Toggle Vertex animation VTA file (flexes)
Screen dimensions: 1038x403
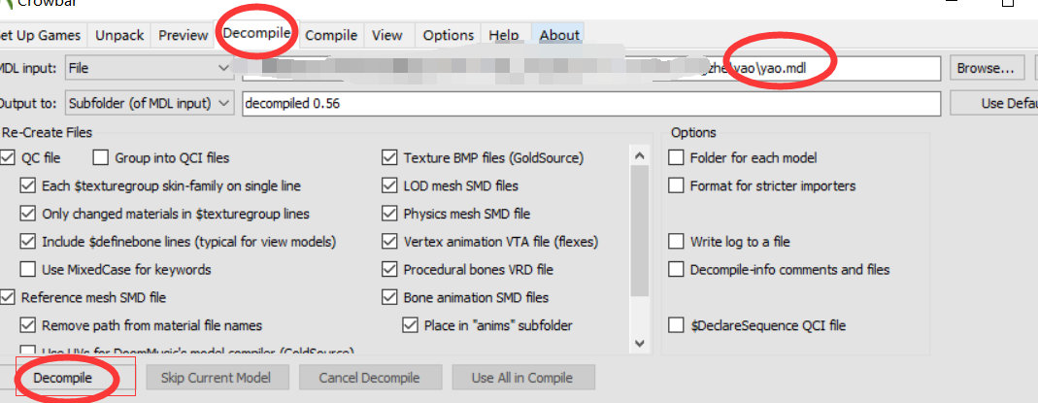tap(389, 242)
